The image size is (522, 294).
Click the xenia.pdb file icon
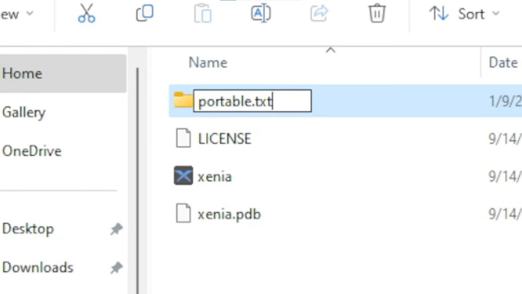[x=183, y=214]
